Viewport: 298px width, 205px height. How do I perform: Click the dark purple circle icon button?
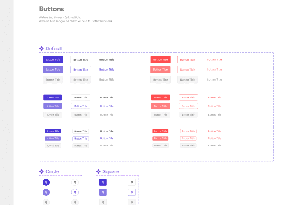[x=46, y=182]
